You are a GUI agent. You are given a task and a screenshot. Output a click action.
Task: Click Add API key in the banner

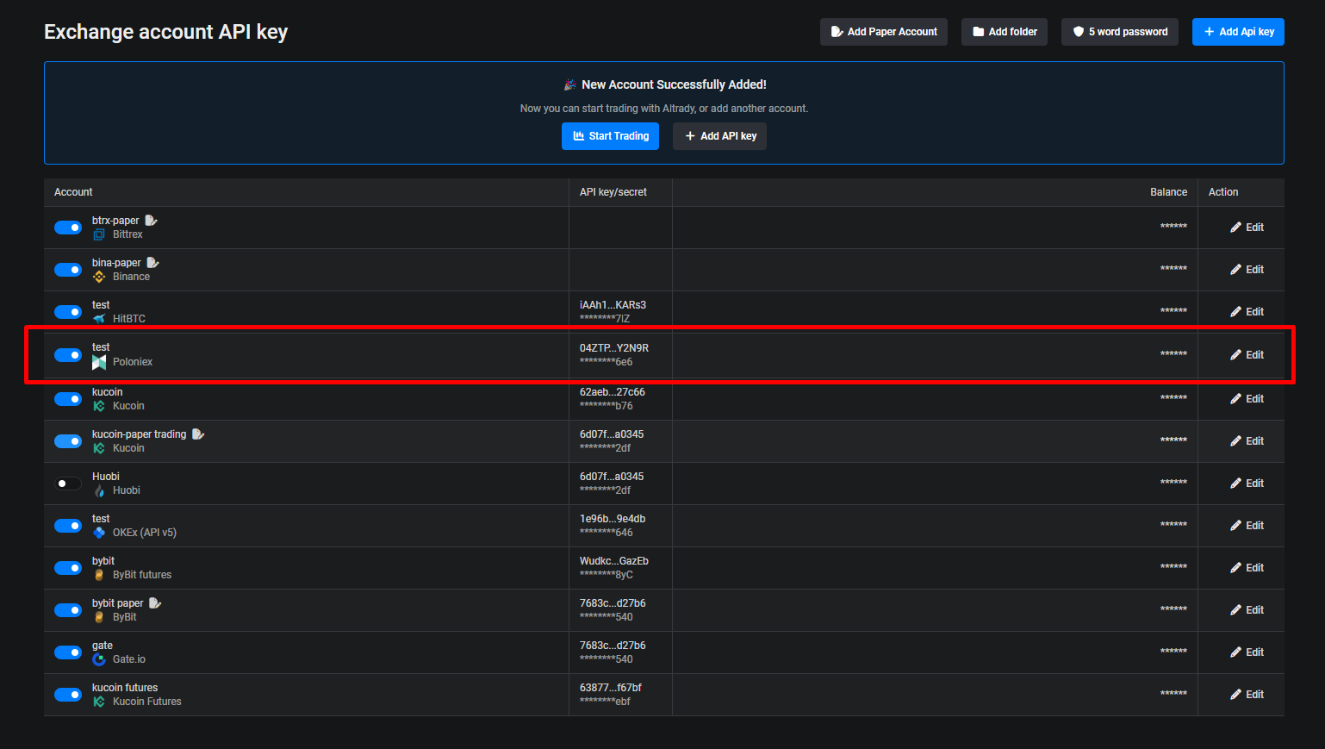719,136
